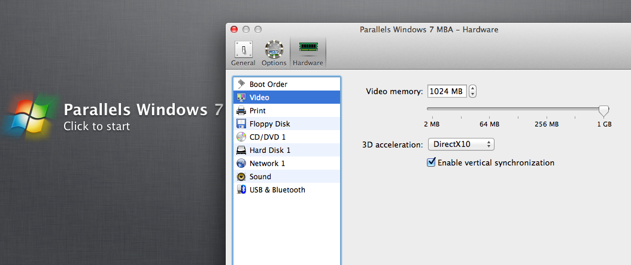Screen dimensions: 631x265
Task: Select the Print hardware item
Action: click(257, 111)
